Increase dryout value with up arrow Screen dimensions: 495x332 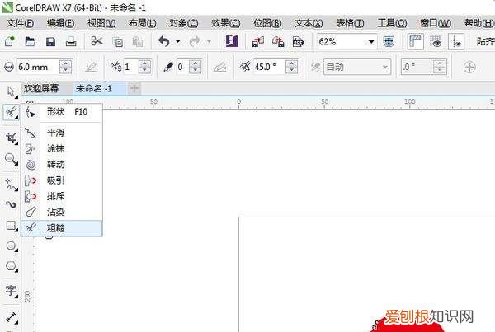[x=195, y=63]
